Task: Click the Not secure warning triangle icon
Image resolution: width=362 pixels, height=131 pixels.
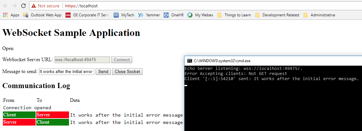Action: pyautogui.click(x=34, y=6)
